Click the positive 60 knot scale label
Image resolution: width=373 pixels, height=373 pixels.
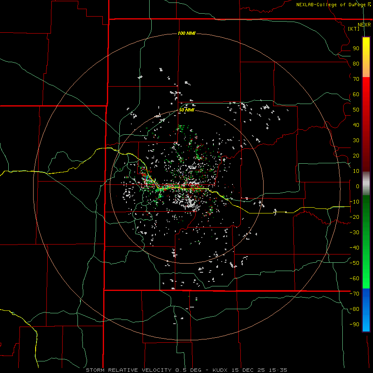tap(356, 94)
